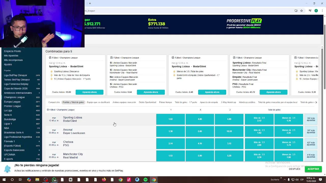Open the Chrome media control icon

[310, 11]
